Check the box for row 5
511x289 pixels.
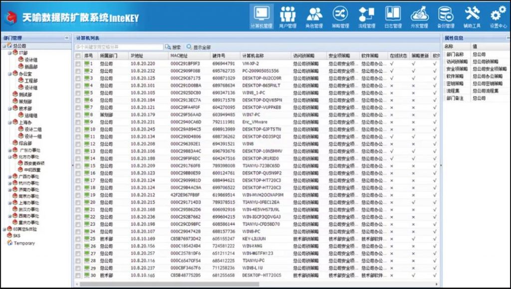[78, 93]
